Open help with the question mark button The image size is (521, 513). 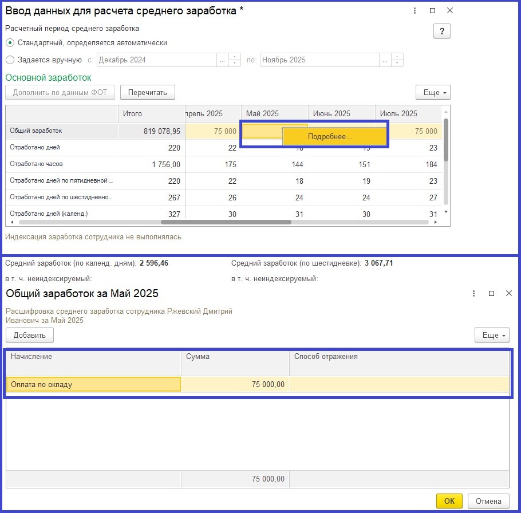pos(441,31)
